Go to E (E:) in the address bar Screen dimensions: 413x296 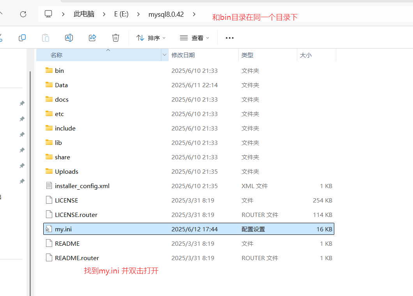(122, 14)
